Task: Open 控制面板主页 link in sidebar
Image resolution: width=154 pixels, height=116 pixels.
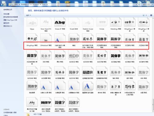Action: 8,10
